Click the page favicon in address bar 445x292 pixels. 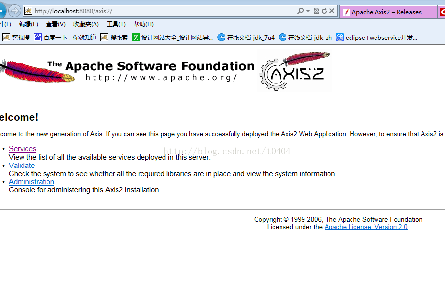[28, 11]
